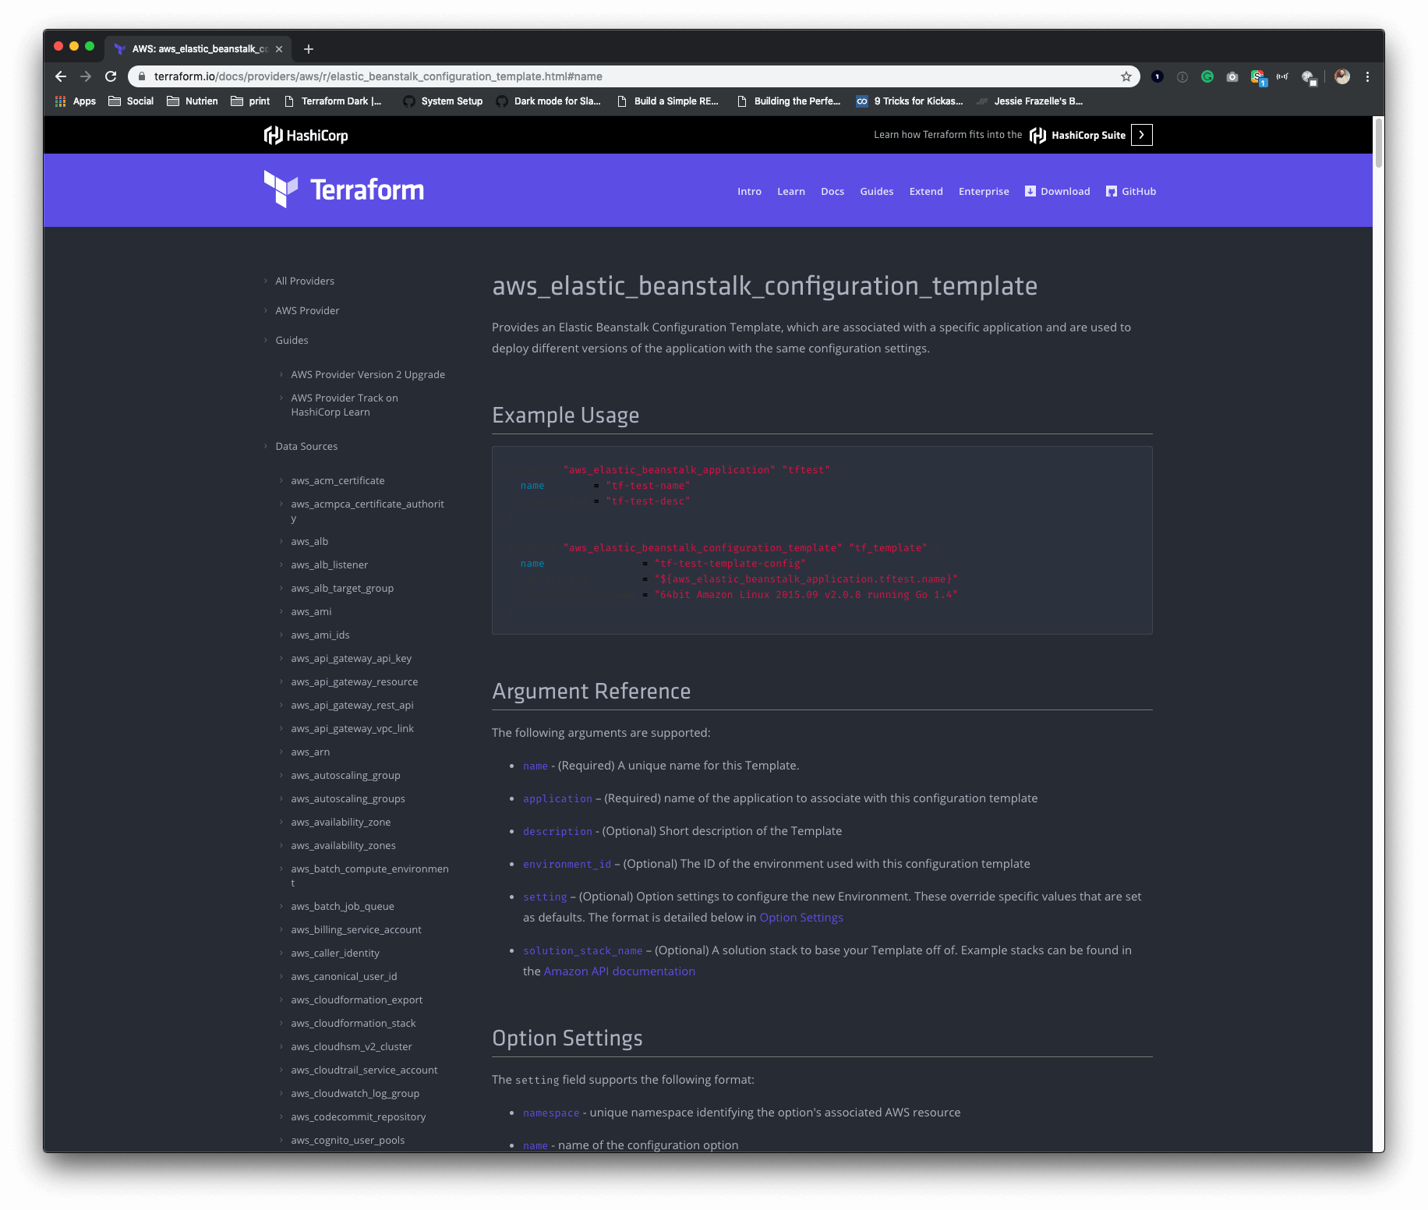Screen dimensions: 1428x1210
Task: Open the Enterprise nav menu item
Action: tap(984, 191)
